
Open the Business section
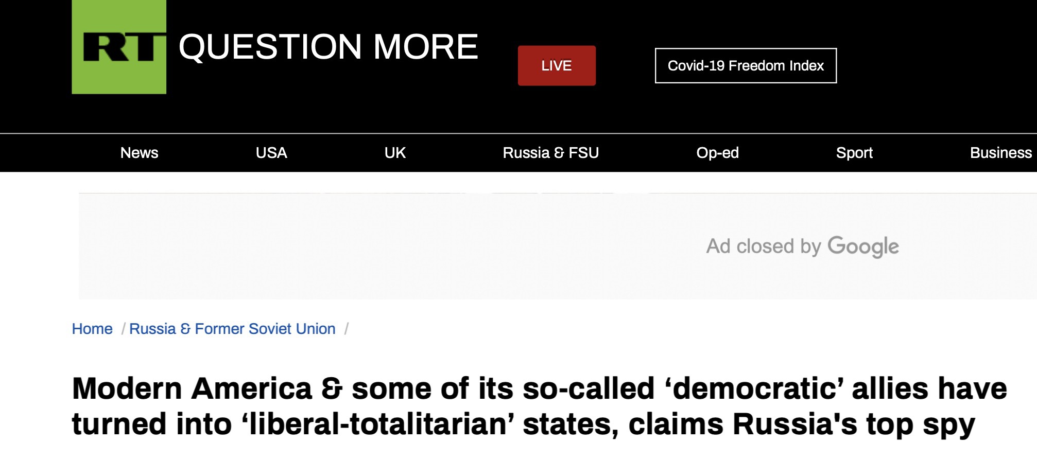(1000, 153)
